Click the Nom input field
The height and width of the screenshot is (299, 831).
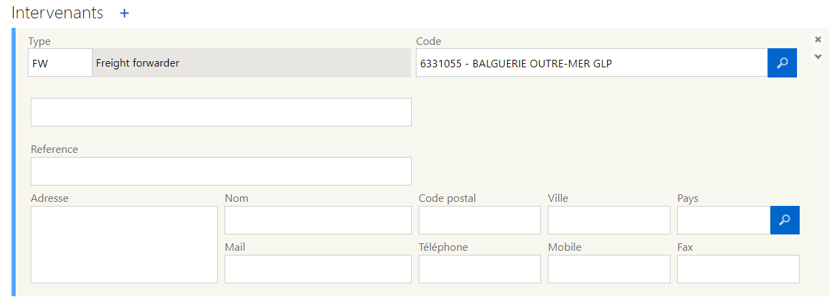point(318,220)
